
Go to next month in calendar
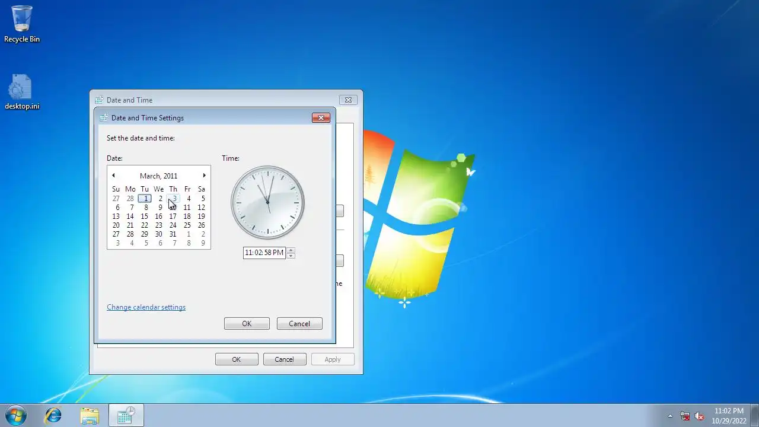[x=204, y=176]
